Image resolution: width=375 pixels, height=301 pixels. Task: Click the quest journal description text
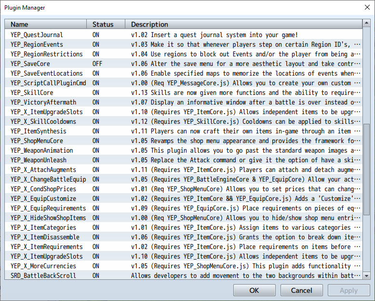click(x=214, y=35)
